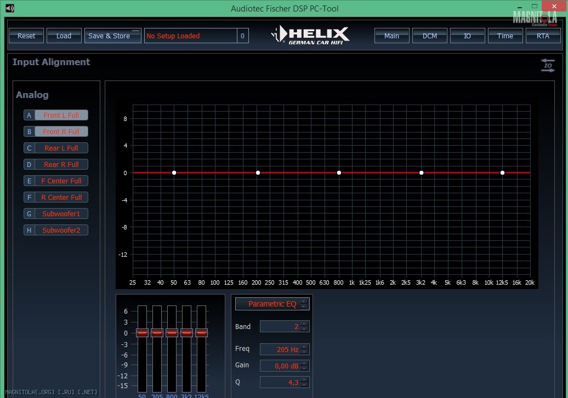Image resolution: width=568 pixels, height=398 pixels.
Task: Click the setup number field showing 0
Action: click(x=243, y=36)
